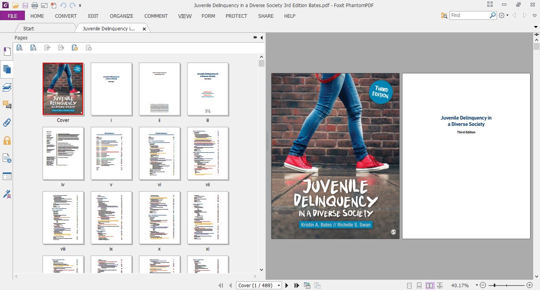Select the page iii thumbnail

[x=208, y=89]
